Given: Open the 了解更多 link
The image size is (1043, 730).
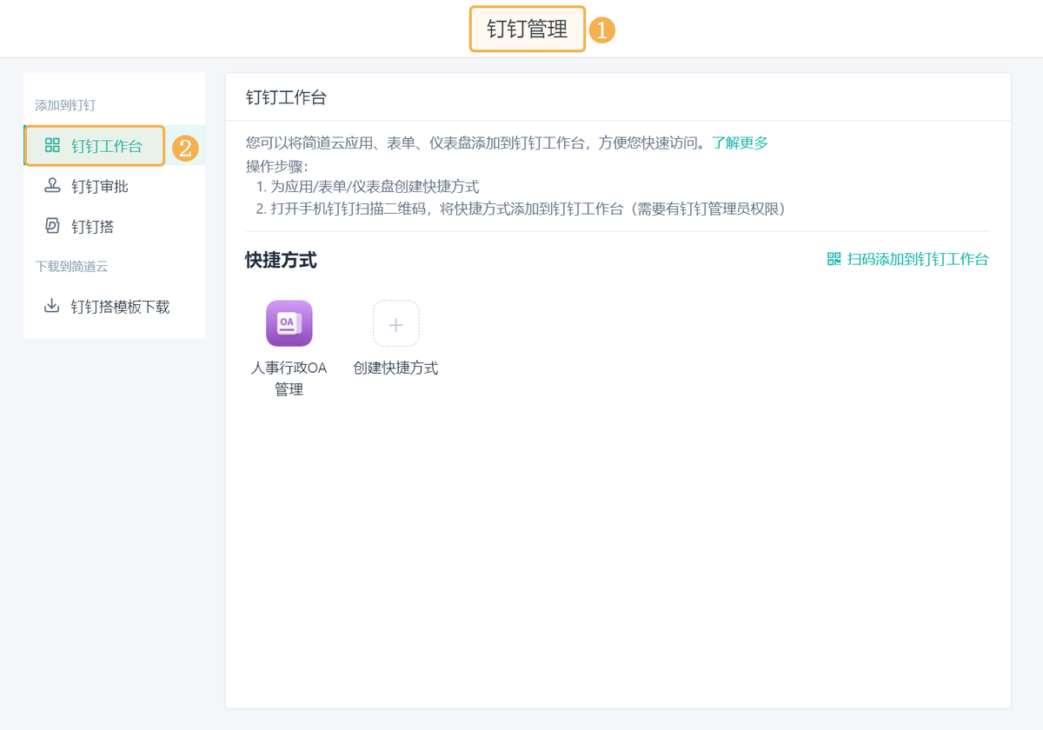Looking at the screenshot, I should pos(740,143).
